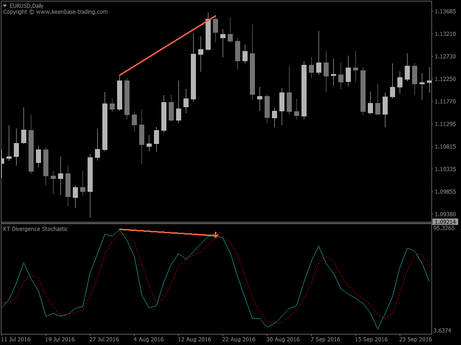Click the price scale on the right edge
Viewport: 461px width, 345px height.
pyautogui.click(x=445, y=138)
